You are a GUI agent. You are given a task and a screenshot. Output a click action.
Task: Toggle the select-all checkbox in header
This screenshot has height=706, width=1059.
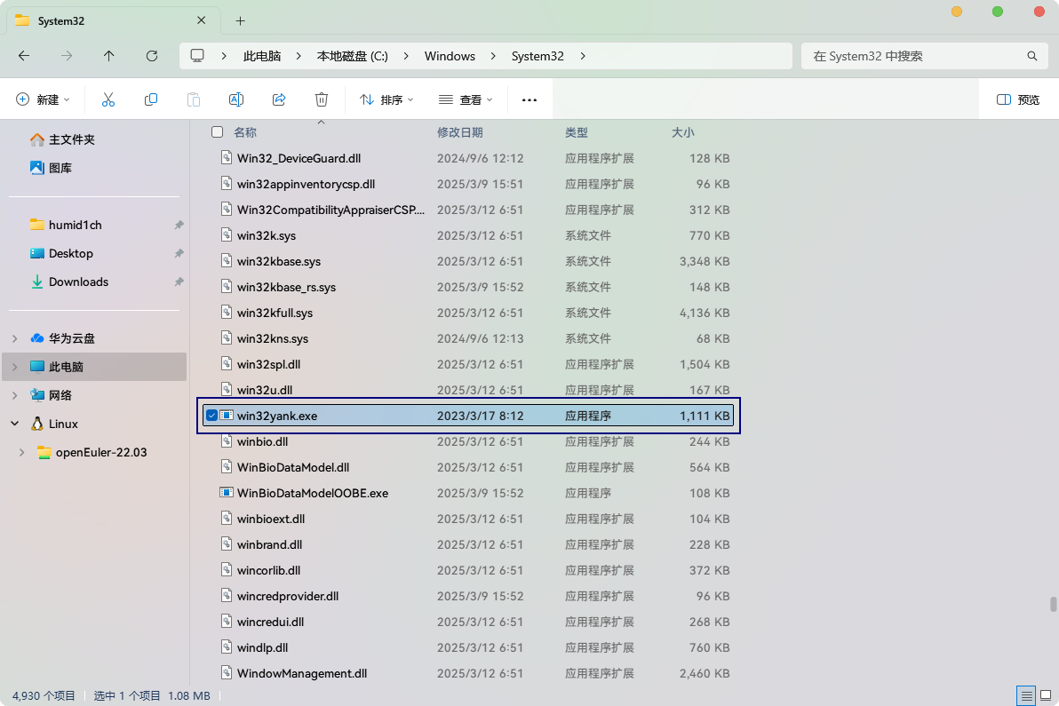[217, 132]
